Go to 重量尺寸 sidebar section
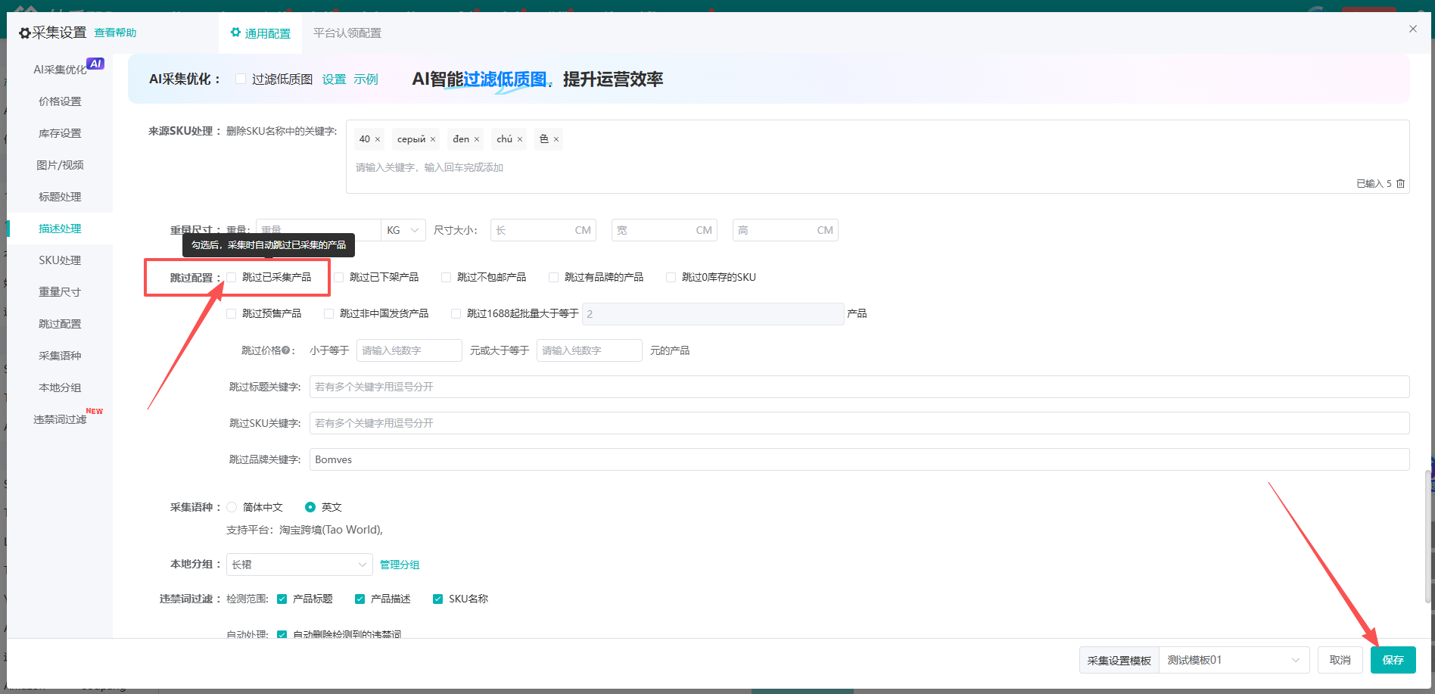Screen dimensions: 1435x694 click(61, 292)
